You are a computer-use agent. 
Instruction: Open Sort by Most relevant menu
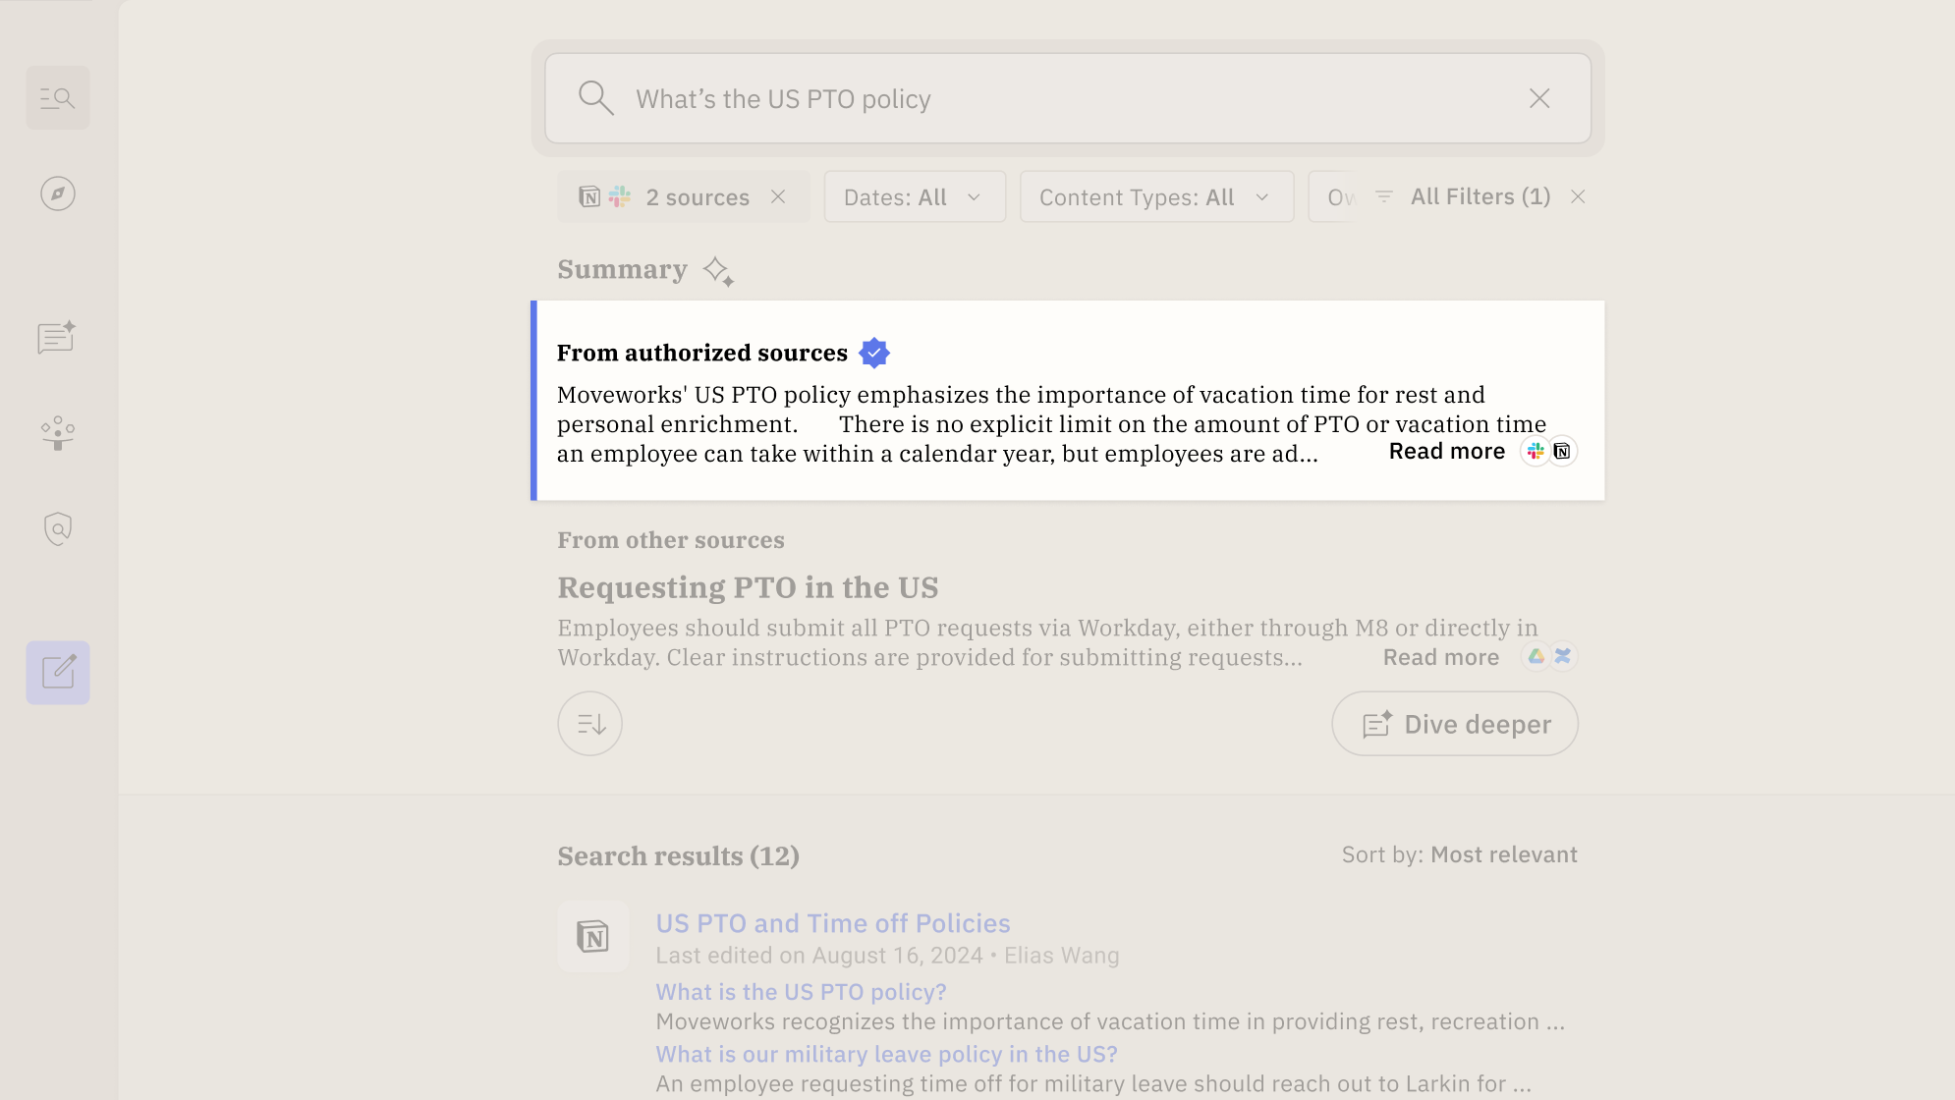click(x=1503, y=854)
